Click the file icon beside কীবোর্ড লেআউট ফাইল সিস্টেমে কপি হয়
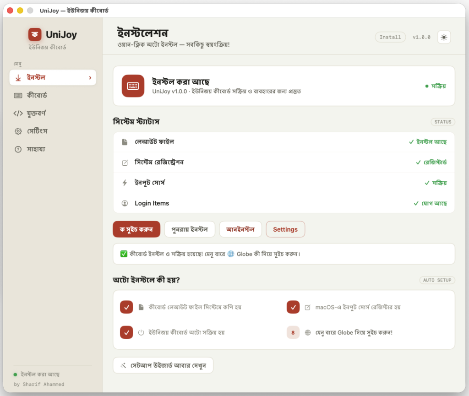This screenshot has height=396, width=469. [x=141, y=307]
